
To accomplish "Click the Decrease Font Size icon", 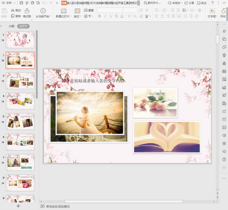I will pos(147,10).
